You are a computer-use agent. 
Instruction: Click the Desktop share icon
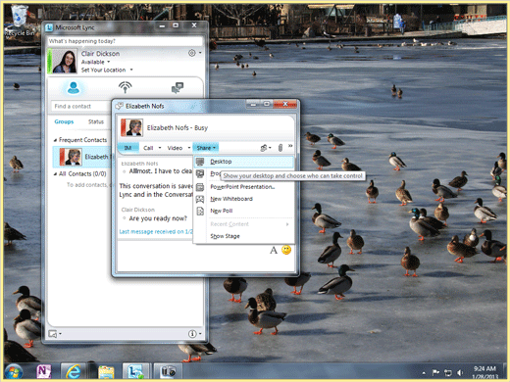pyautogui.click(x=200, y=162)
